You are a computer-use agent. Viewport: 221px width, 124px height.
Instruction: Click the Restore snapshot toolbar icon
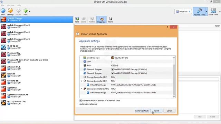click(x=92, y=20)
